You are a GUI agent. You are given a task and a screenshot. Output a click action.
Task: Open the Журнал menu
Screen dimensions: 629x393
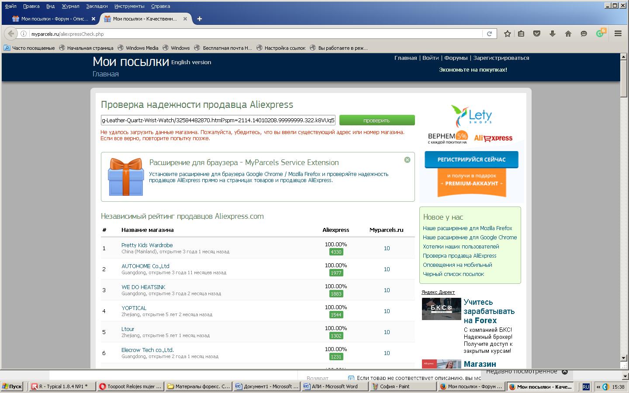point(70,6)
